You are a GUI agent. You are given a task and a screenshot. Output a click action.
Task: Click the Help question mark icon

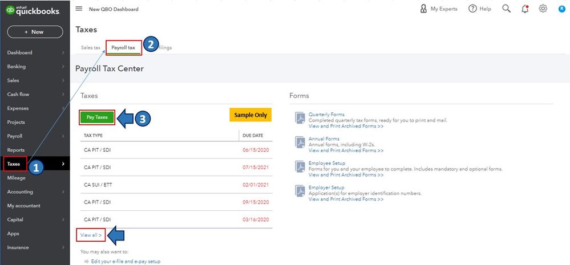point(472,9)
